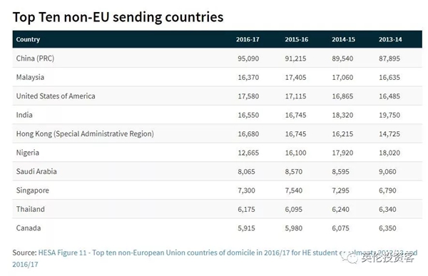Click the 2013-14 column header
The height and width of the screenshot is (276, 428).
(x=390, y=39)
